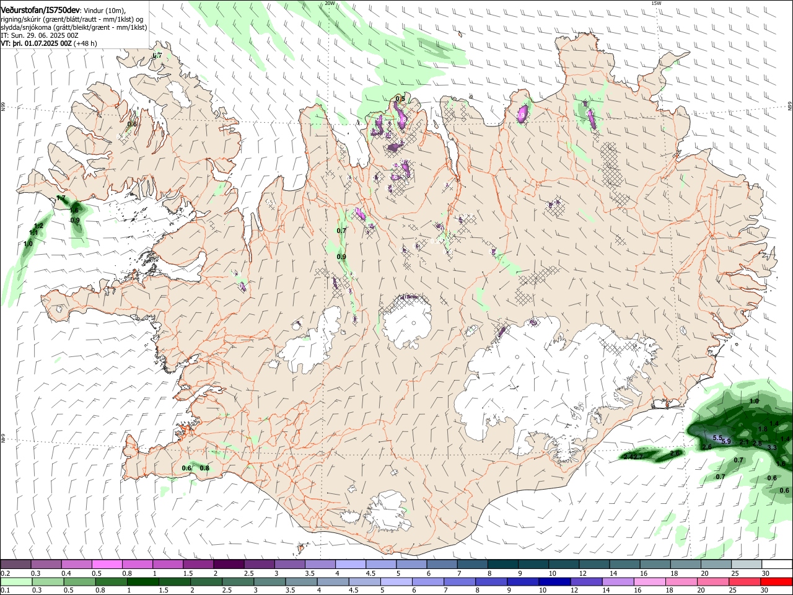
Task: Select the pink swatch labeled 18 in bottom row
Action: tap(681, 581)
